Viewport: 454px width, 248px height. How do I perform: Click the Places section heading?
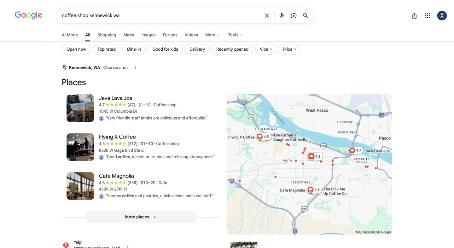(74, 82)
